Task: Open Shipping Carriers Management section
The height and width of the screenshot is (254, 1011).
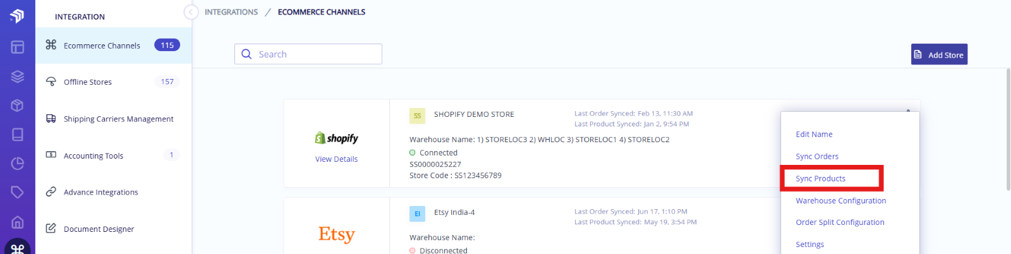Action: (113, 119)
